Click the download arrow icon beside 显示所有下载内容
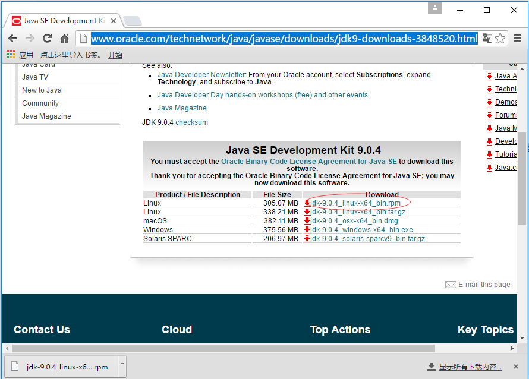The height and width of the screenshot is (379, 529). [x=431, y=367]
